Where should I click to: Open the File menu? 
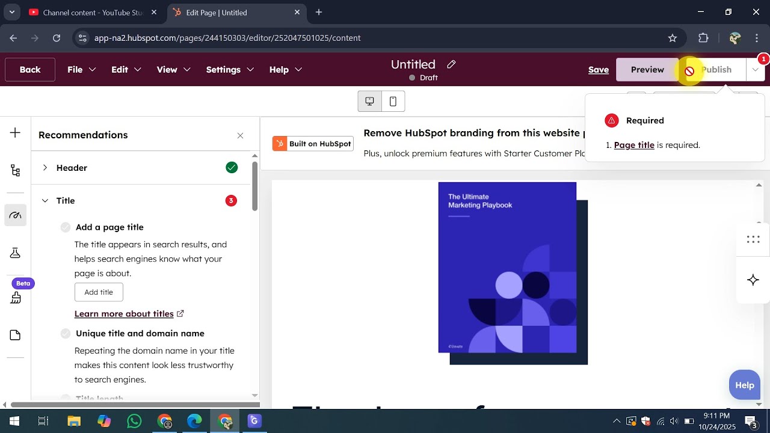coord(82,70)
